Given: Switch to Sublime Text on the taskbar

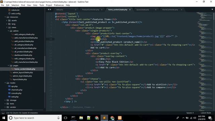Looking at the screenshot, I should (x=104, y=118).
